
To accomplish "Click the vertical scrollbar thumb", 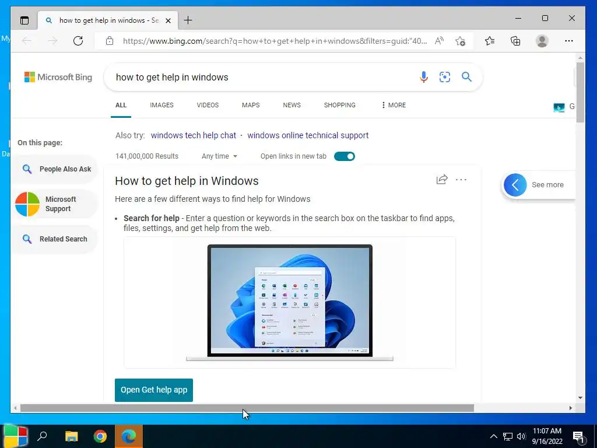I will coord(580,92).
